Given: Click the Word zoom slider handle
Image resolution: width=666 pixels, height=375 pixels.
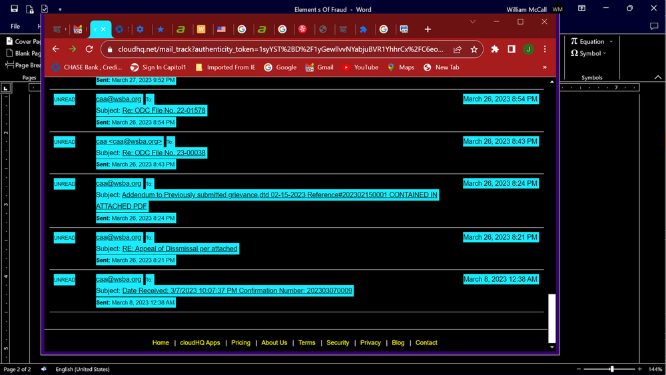Looking at the screenshot, I should pyautogui.click(x=611, y=369).
